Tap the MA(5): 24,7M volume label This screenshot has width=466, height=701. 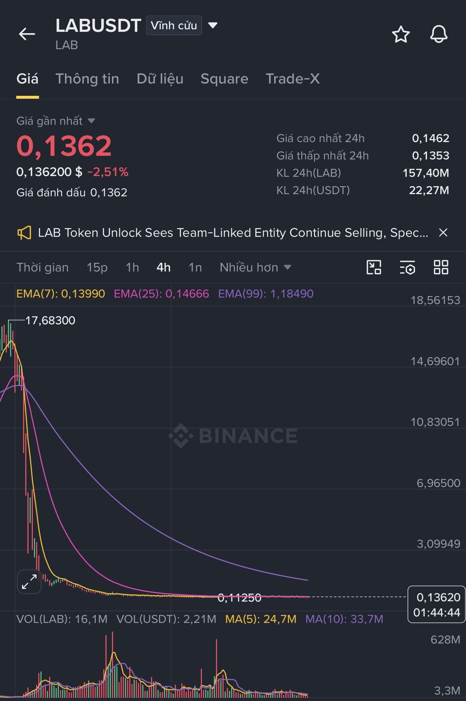[x=261, y=619]
